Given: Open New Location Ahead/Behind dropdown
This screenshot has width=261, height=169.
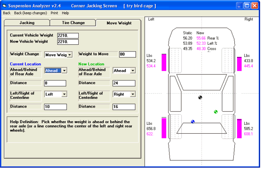Looking at the screenshot, I should coord(133,70).
